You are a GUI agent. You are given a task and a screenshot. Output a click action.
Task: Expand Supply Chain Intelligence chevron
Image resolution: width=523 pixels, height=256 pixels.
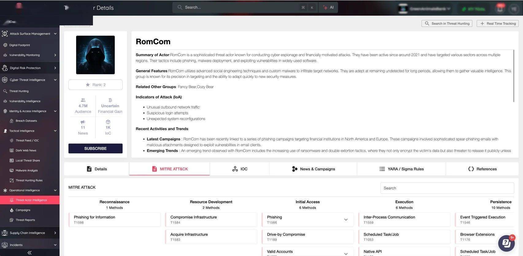(55, 233)
